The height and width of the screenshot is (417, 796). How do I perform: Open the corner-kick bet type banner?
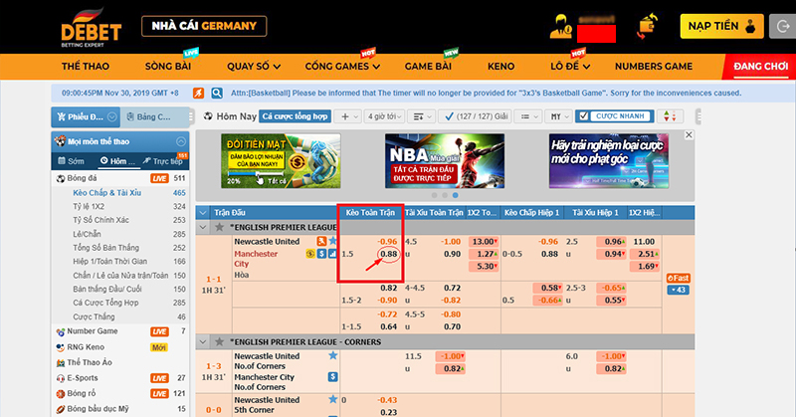click(x=609, y=161)
